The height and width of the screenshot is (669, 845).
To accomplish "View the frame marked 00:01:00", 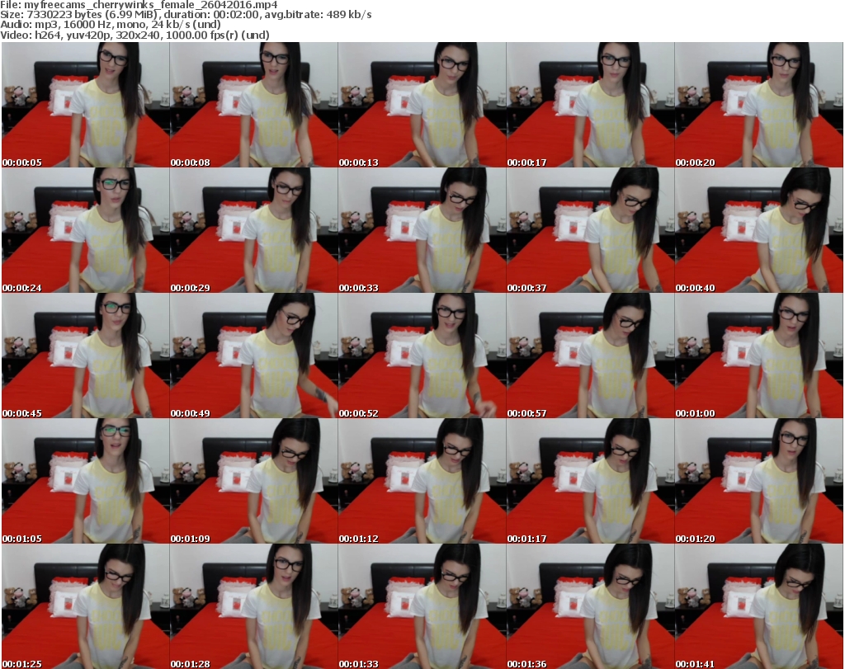I will (759, 356).
